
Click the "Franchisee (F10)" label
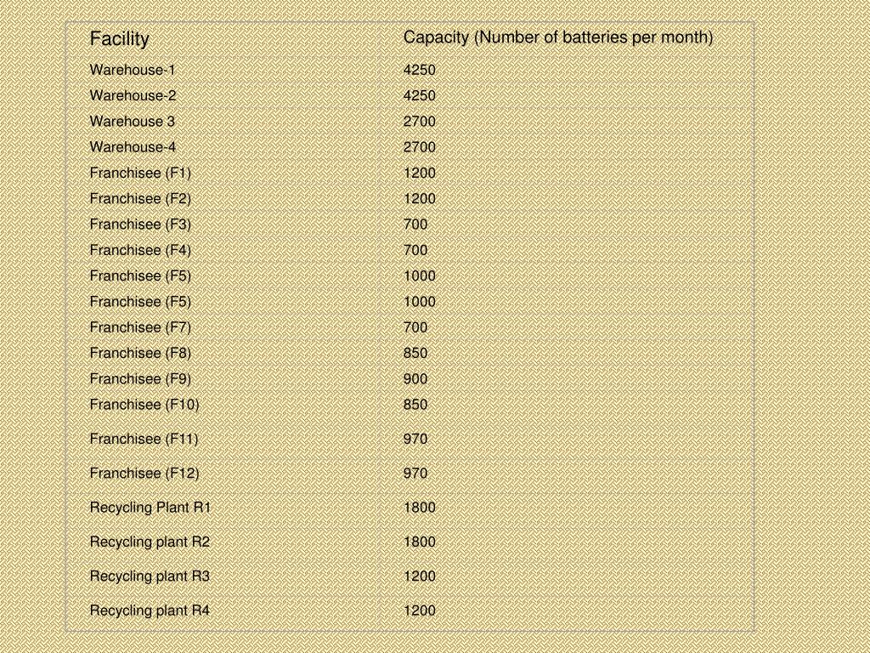point(144,405)
